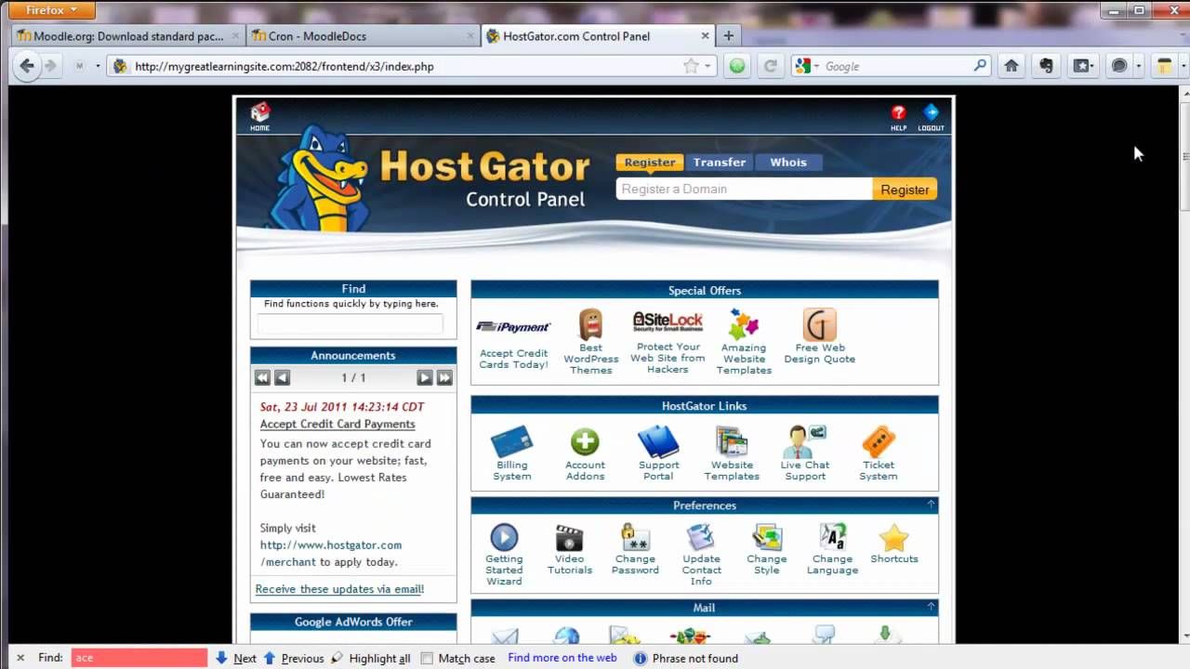
Task: Click the orange Register button
Action: click(905, 189)
